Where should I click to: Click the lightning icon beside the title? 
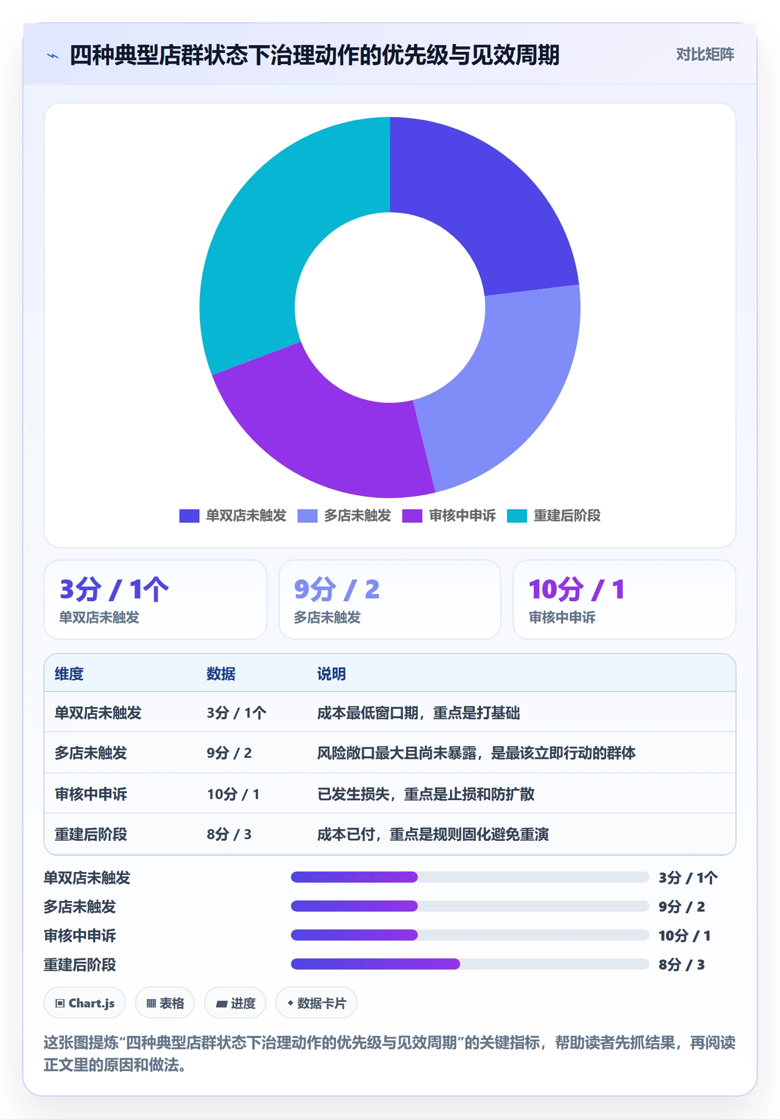[53, 56]
